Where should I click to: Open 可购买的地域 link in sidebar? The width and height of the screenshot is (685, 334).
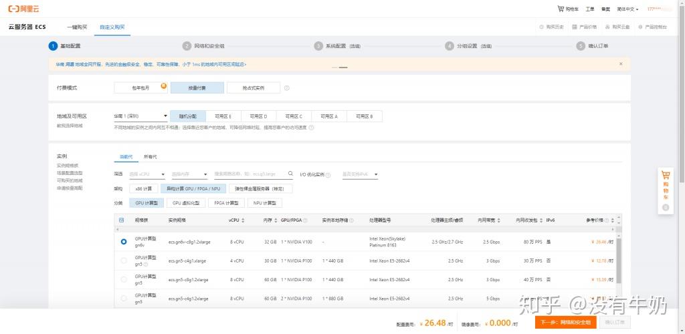70,180
